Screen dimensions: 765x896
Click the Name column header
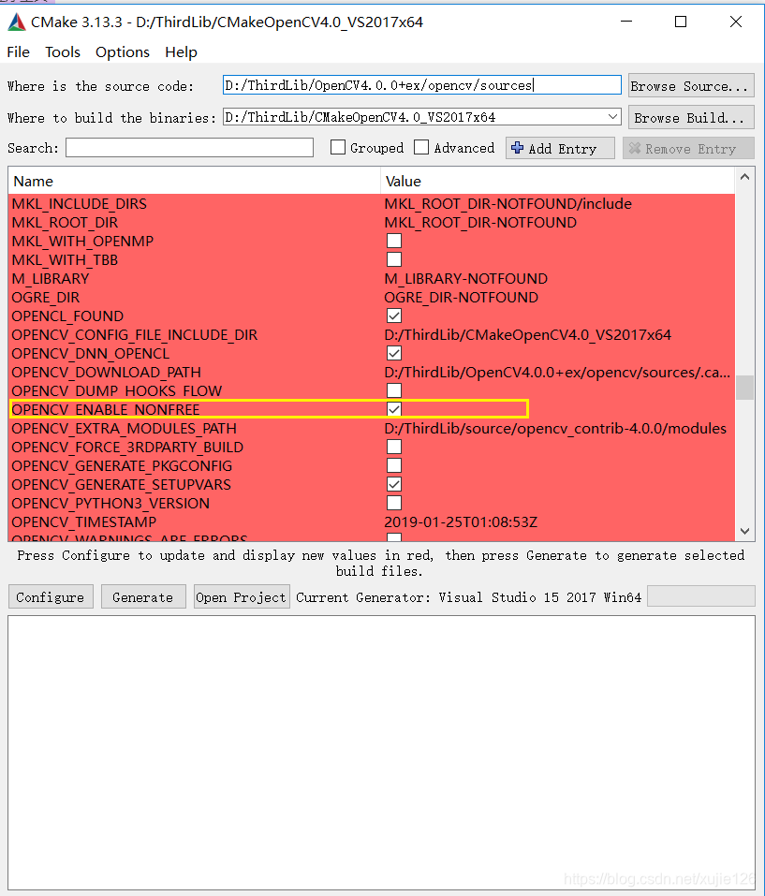click(194, 181)
